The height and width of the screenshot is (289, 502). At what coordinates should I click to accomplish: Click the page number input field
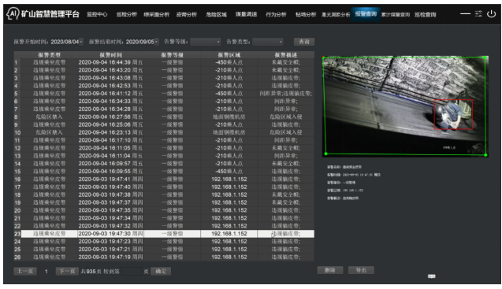(132, 272)
